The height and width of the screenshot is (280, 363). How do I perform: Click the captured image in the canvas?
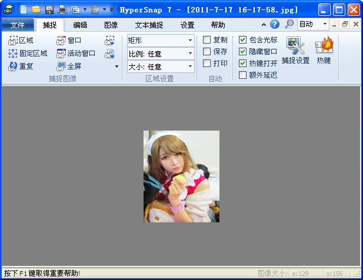181,176
